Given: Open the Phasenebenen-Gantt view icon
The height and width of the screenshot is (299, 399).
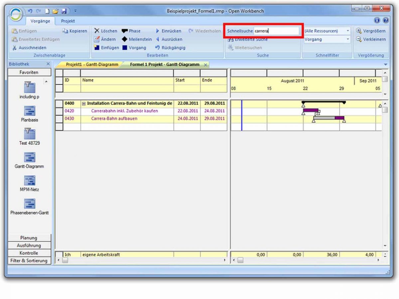Looking at the screenshot, I should [x=29, y=204].
